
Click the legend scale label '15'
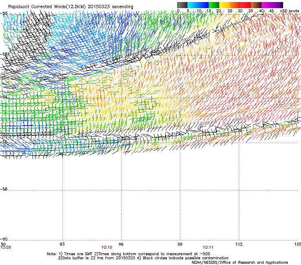pyautogui.click(x=209, y=11)
